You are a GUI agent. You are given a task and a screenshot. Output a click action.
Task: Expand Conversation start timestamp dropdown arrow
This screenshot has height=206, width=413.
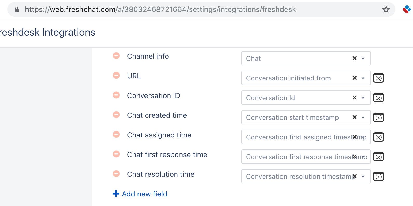tap(363, 117)
